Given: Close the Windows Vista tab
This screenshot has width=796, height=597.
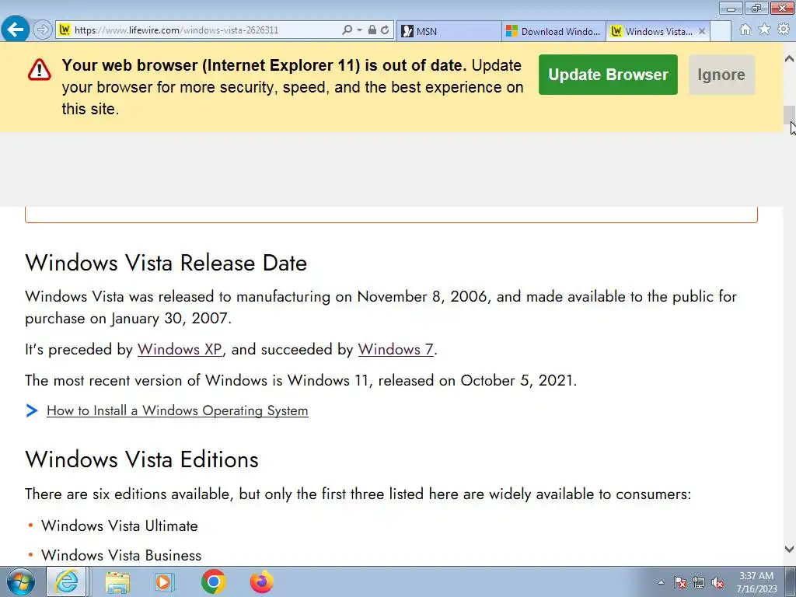Looking at the screenshot, I should (702, 31).
